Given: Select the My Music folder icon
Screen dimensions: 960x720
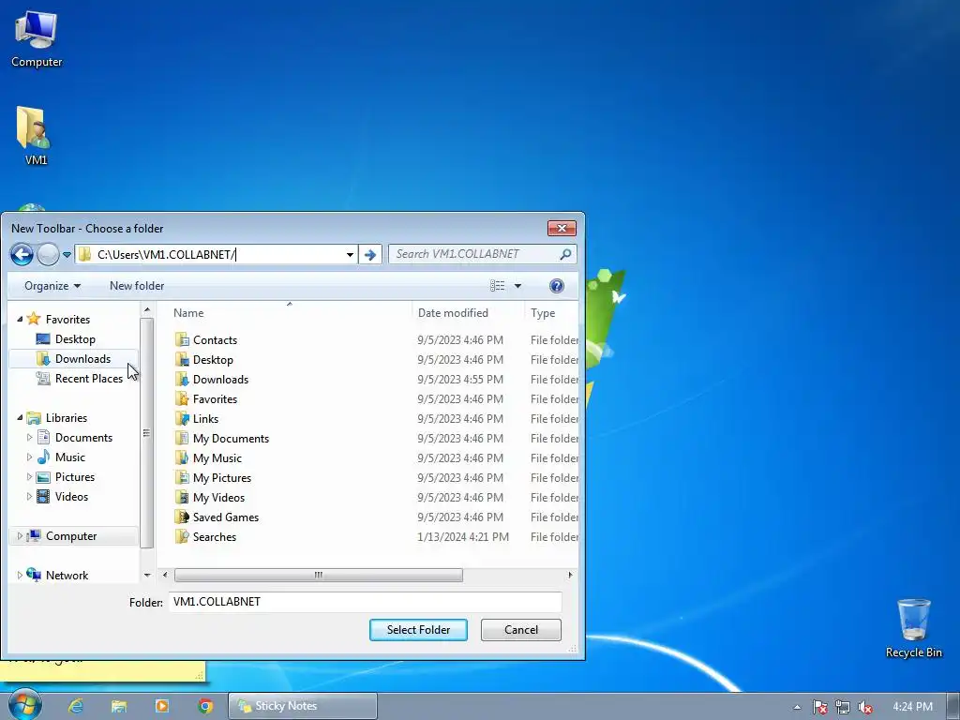Looking at the screenshot, I should [x=182, y=457].
